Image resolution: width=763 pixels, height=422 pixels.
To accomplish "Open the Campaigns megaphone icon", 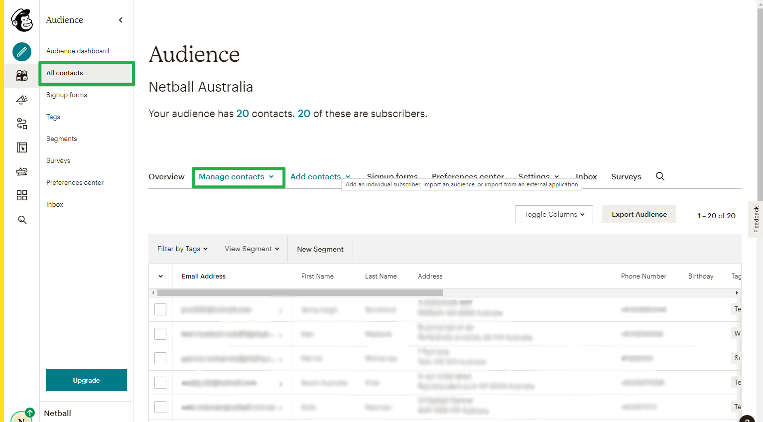I will (22, 100).
